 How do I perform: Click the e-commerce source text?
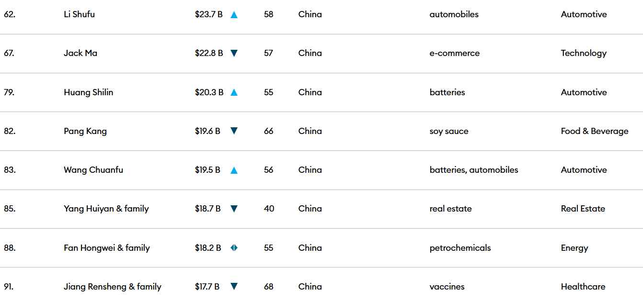click(455, 53)
